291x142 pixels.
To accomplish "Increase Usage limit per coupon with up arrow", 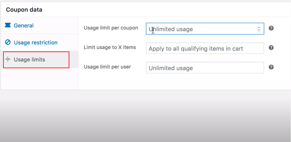I will click(x=259, y=28).
